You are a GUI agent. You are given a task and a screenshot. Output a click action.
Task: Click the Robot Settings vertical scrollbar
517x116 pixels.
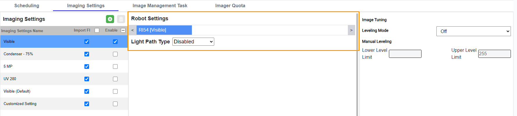[357, 72]
